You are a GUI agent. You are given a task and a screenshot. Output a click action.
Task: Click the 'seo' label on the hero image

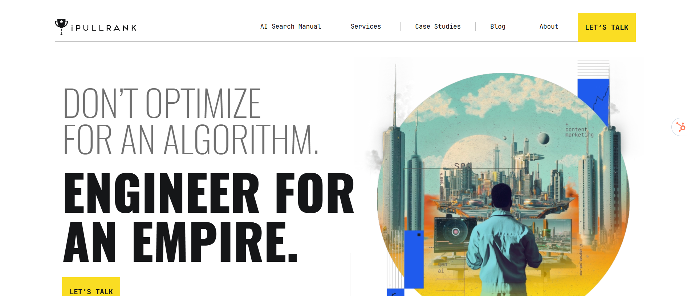pyautogui.click(x=463, y=165)
